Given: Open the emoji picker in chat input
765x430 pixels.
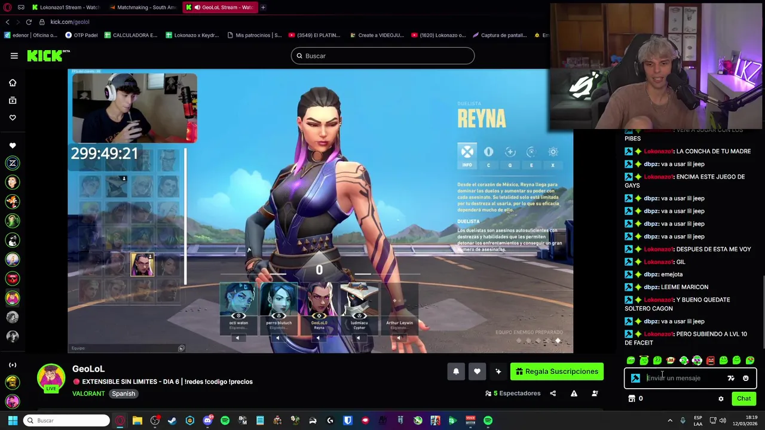Looking at the screenshot, I should (745, 378).
